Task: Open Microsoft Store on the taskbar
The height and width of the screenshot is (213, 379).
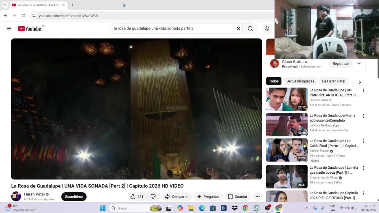Action: (x=213, y=208)
